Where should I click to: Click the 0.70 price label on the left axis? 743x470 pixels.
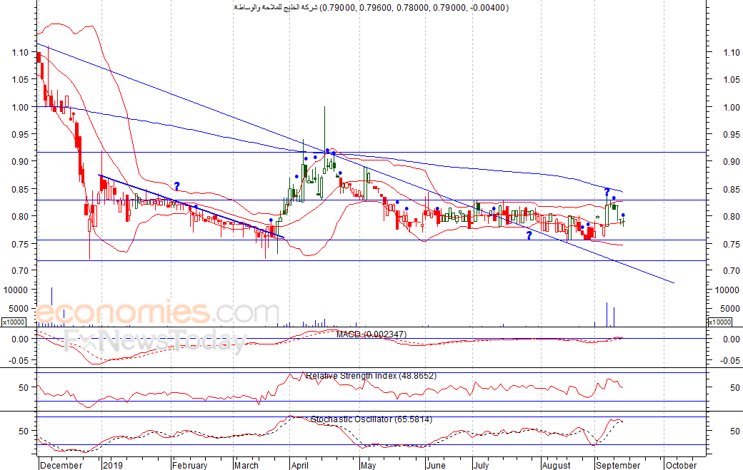(21, 270)
